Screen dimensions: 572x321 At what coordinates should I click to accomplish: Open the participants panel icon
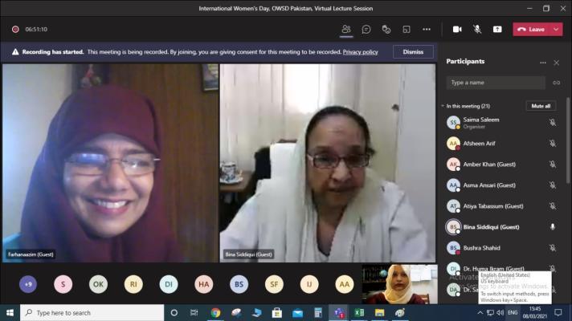[346, 29]
